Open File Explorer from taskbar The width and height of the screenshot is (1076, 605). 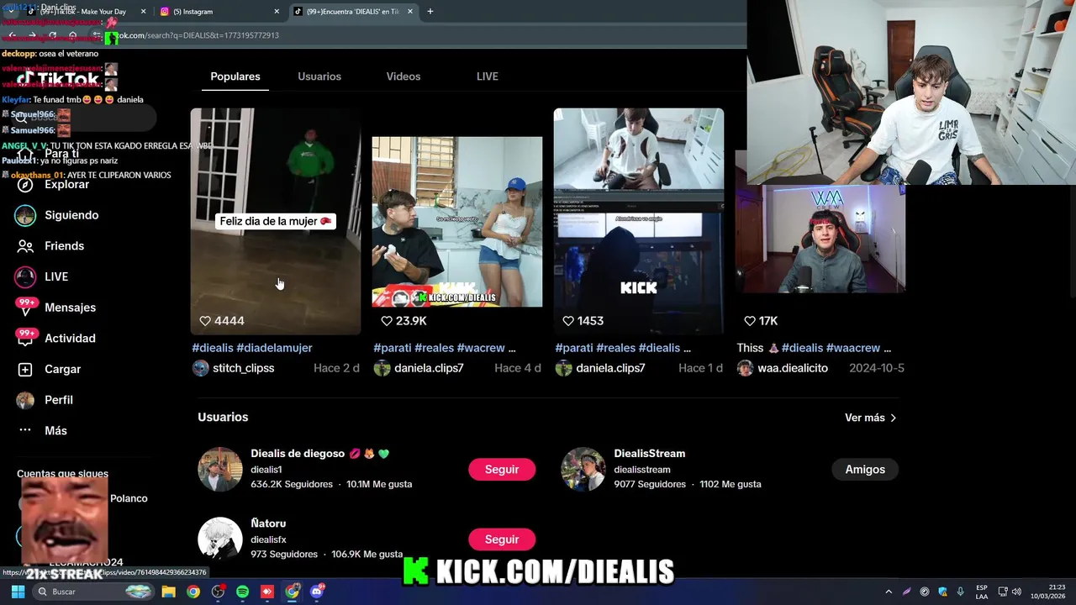click(x=168, y=592)
